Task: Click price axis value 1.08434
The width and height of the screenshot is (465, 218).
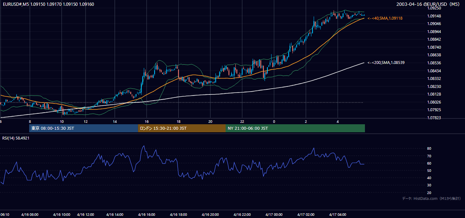Action: click(x=435, y=70)
